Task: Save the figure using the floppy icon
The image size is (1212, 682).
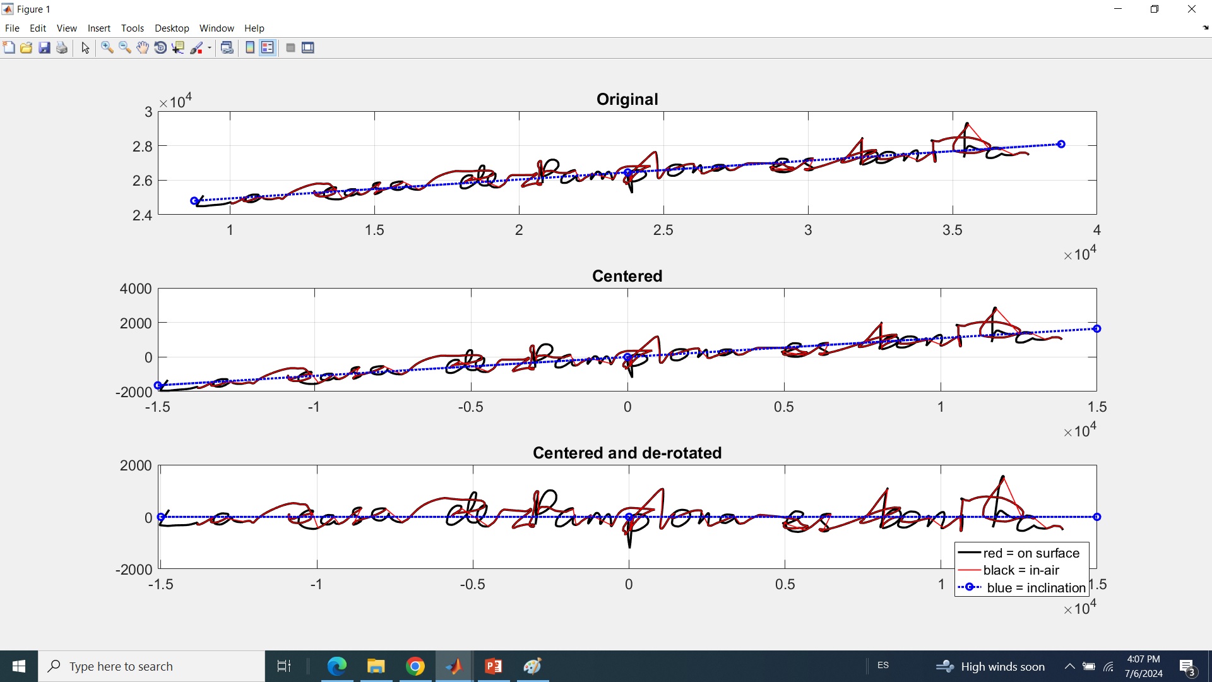Action: click(x=44, y=48)
